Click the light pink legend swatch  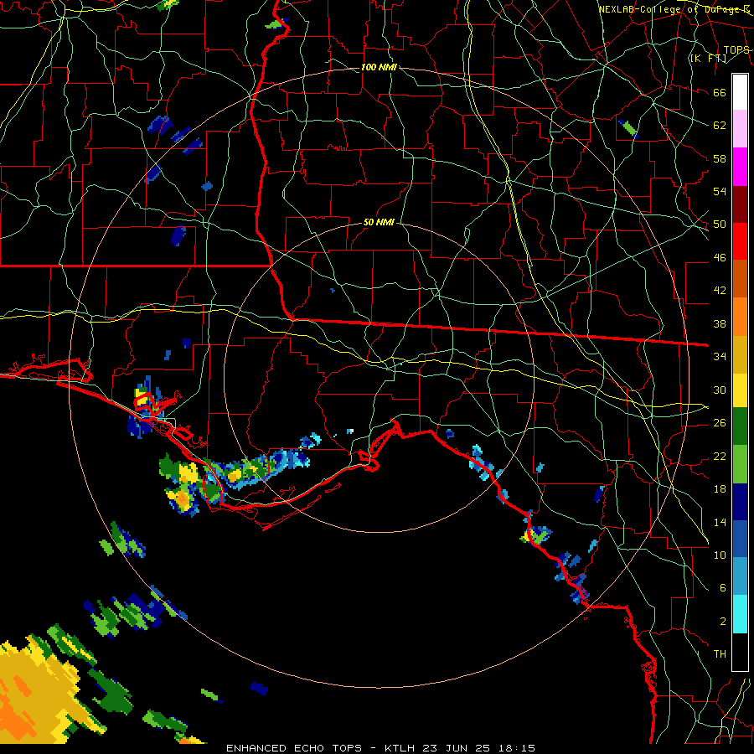pos(740,129)
